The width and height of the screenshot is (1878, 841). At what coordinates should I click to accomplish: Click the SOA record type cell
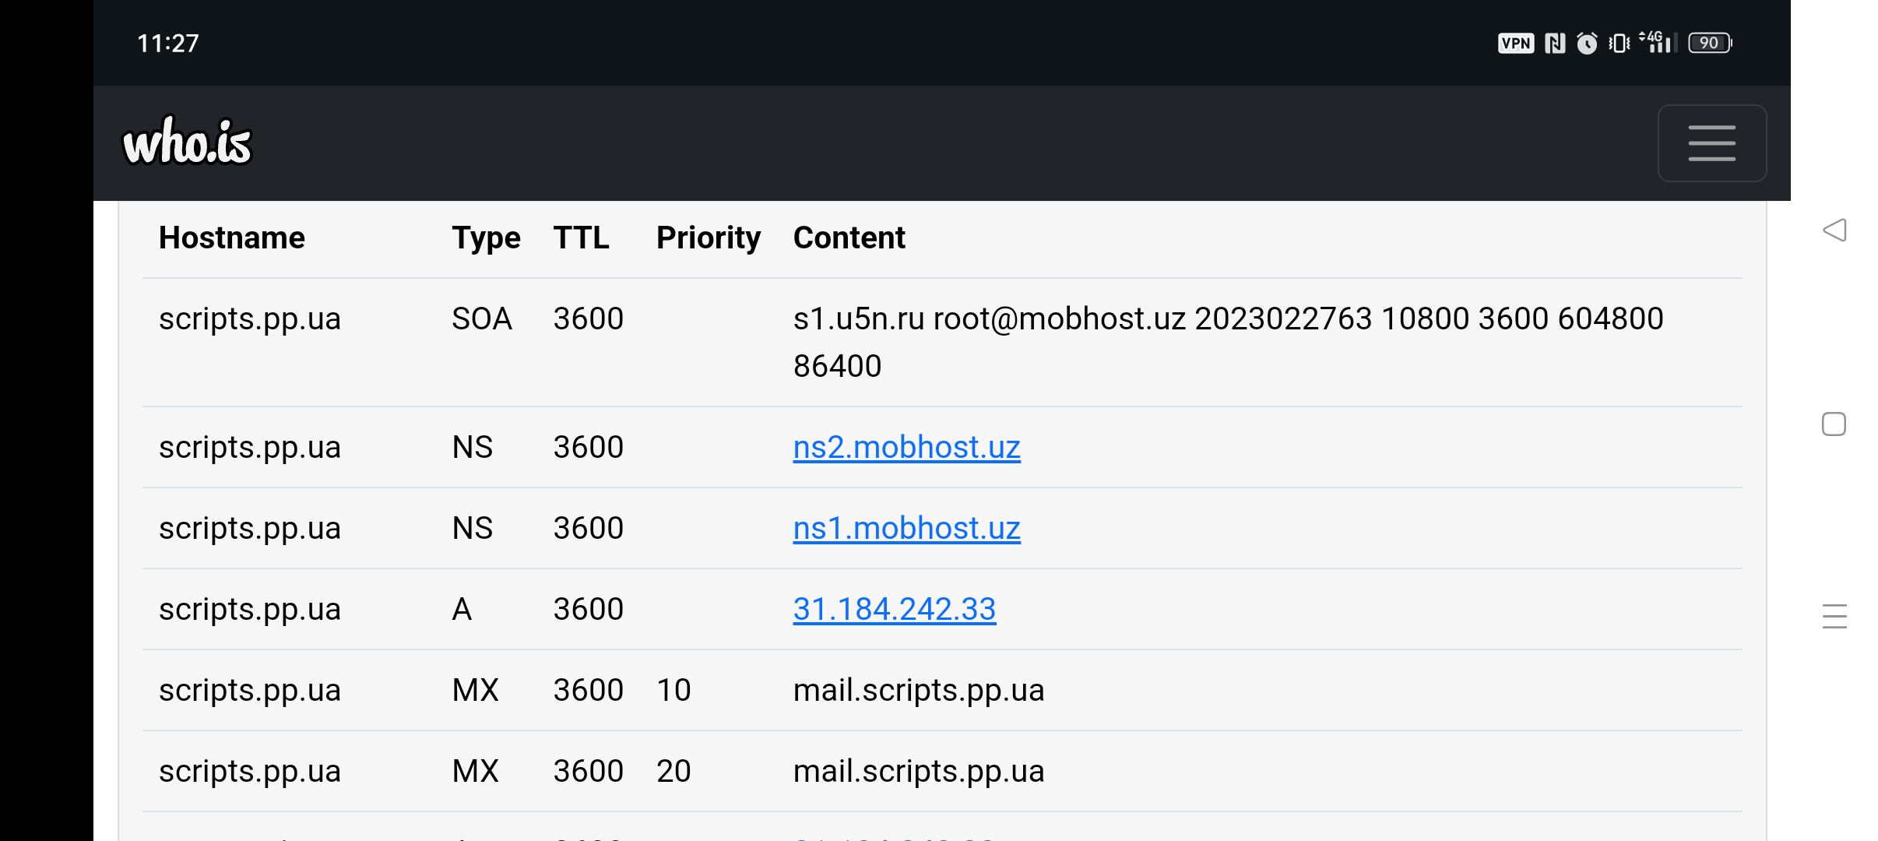pos(482,318)
